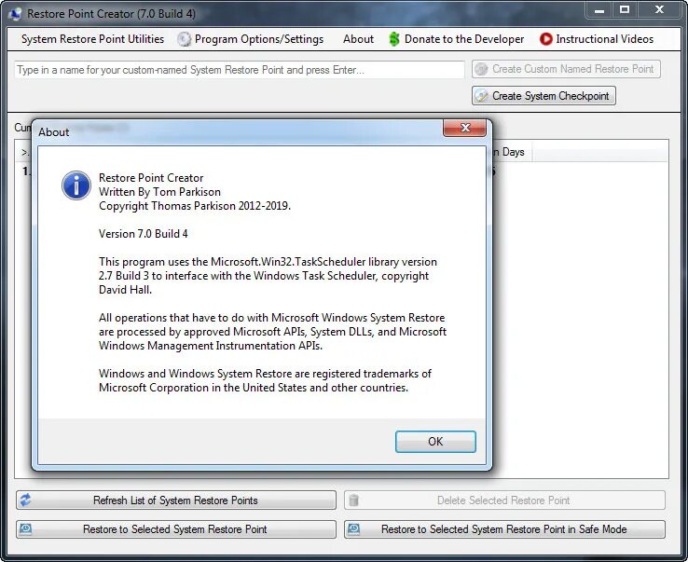Viewport: 688px width, 562px height.
Task: Open Program Options/Settings menu
Action: (x=259, y=39)
